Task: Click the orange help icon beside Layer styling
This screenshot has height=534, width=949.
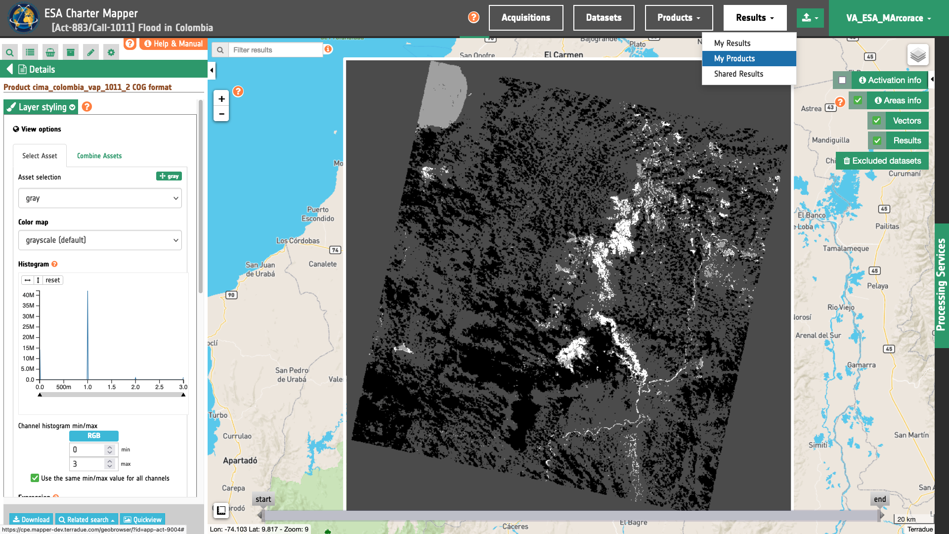Action: point(87,107)
